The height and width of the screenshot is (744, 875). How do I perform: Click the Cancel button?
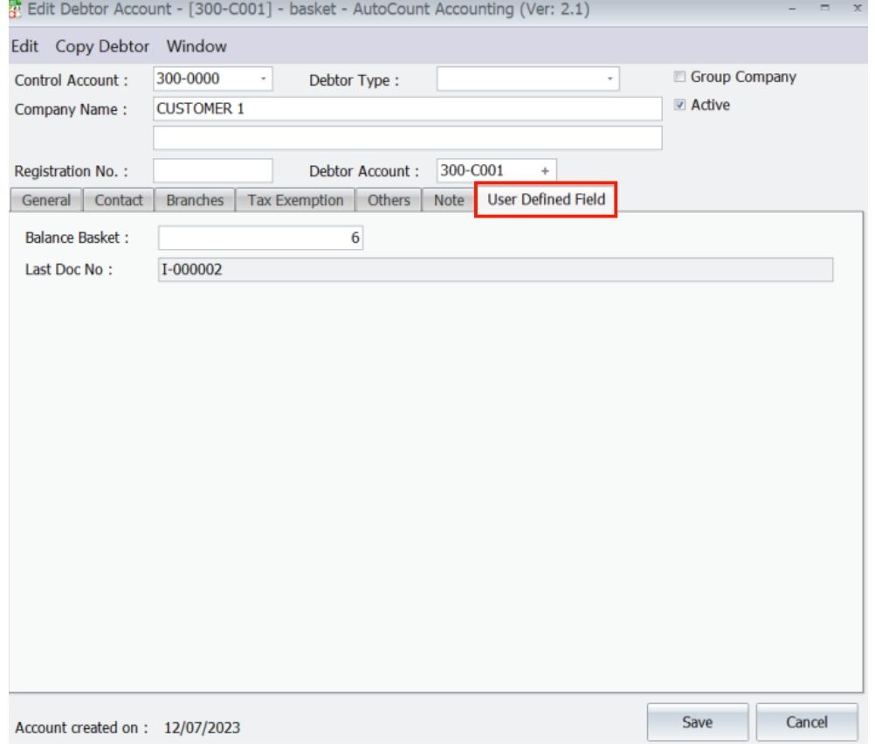[809, 722]
